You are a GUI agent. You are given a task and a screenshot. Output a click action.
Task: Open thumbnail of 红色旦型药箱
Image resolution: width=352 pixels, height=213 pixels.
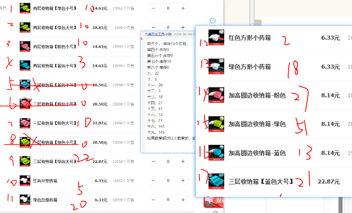(x=25, y=180)
